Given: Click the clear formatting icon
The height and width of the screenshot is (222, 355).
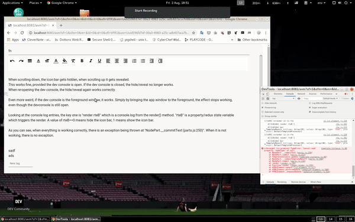Looking at the screenshot, I should pos(73,61).
